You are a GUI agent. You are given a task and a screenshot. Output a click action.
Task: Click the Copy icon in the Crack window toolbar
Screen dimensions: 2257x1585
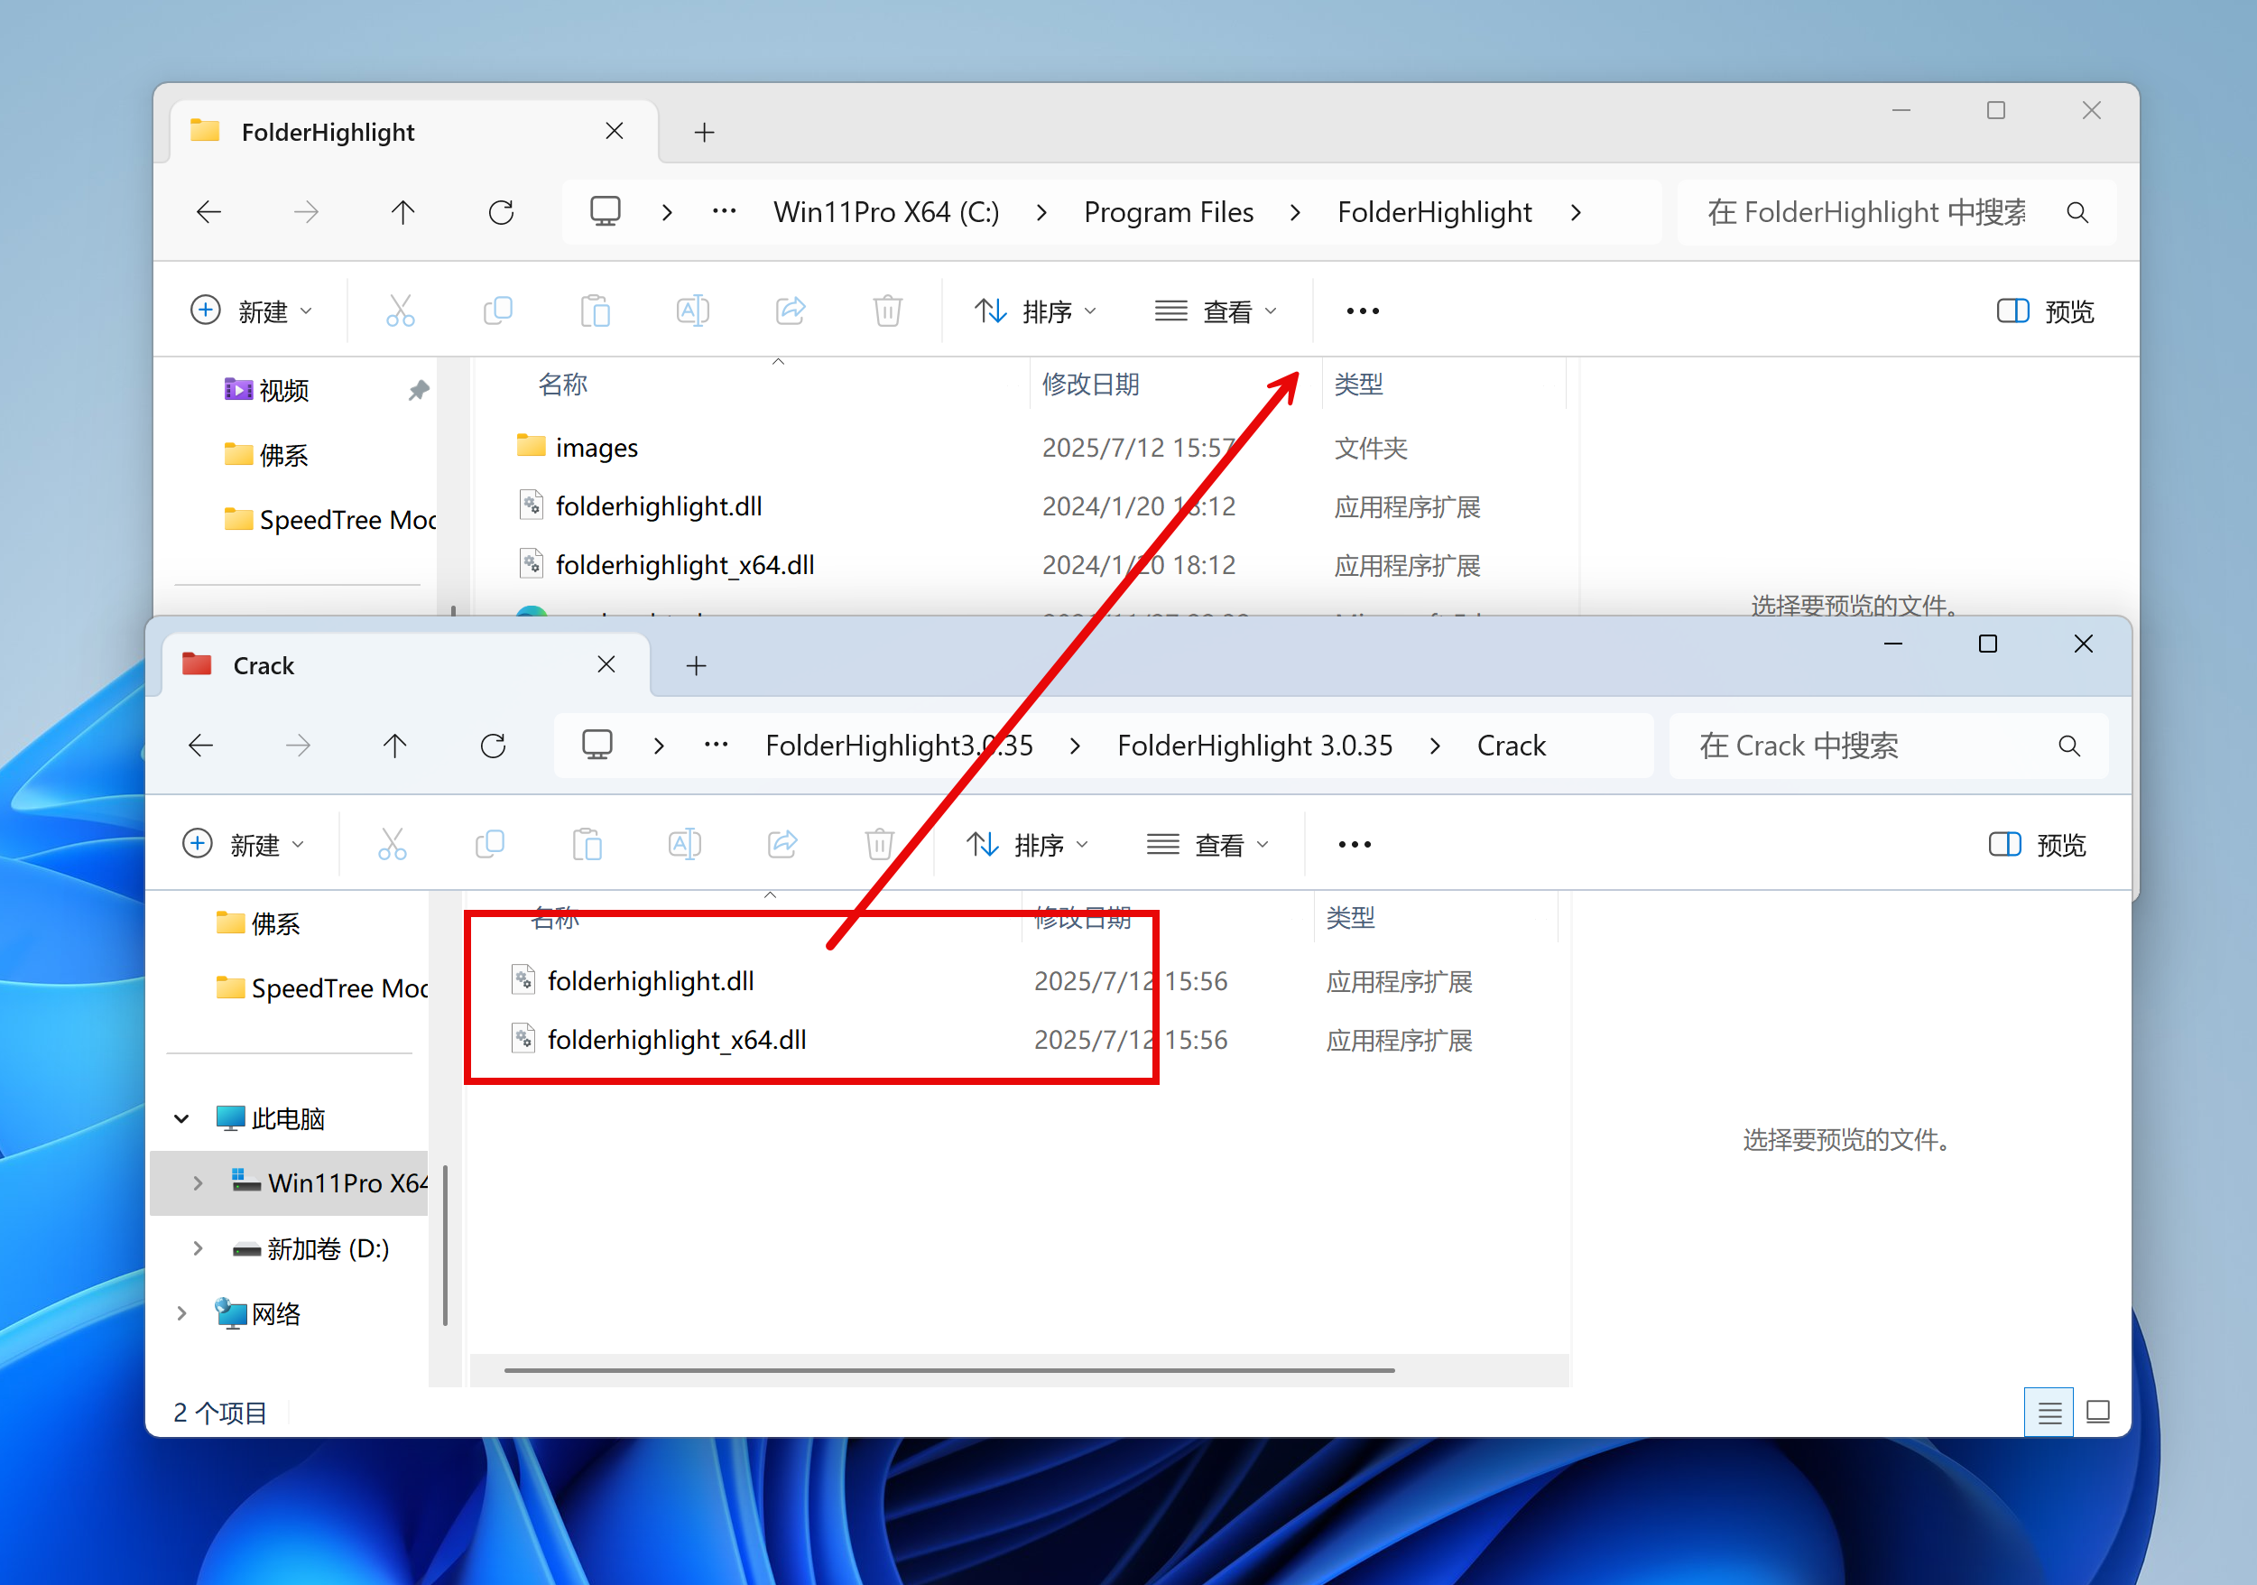(489, 845)
